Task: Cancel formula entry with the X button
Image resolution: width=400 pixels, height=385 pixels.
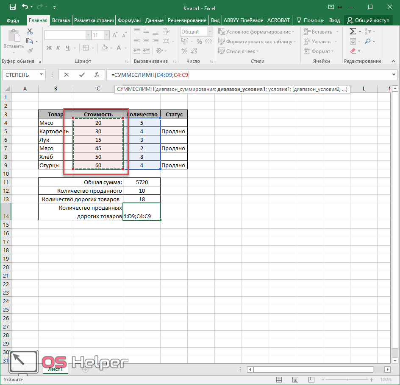Action: pos(67,75)
